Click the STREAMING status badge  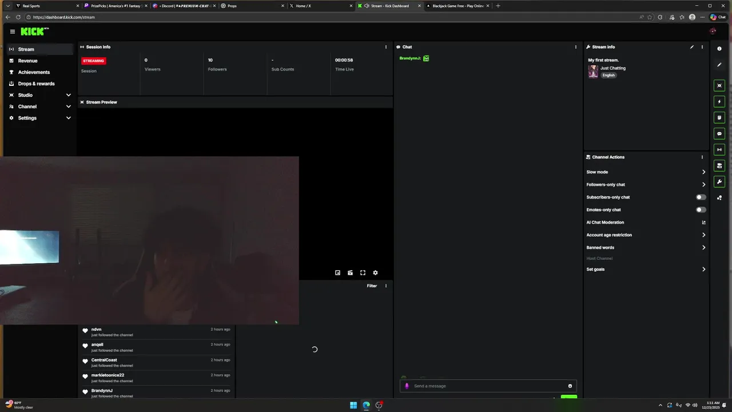pyautogui.click(x=93, y=61)
